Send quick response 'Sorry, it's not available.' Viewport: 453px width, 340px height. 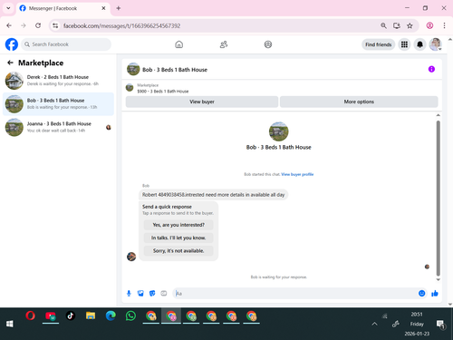[178, 250]
